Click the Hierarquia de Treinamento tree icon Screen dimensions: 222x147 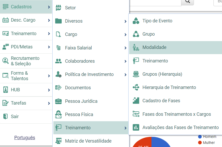pos(136,87)
